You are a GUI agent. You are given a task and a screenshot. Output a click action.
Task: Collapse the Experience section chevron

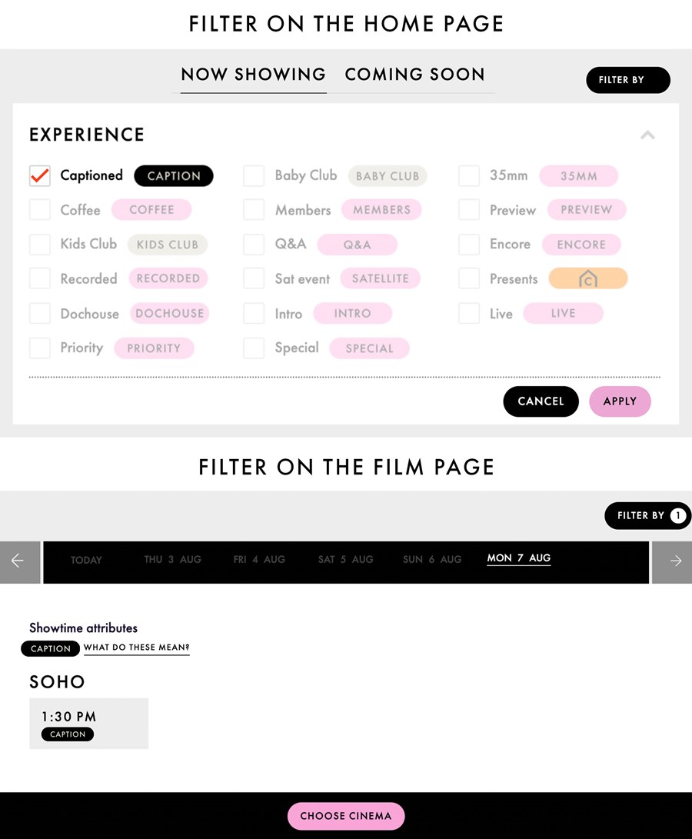pos(647,135)
